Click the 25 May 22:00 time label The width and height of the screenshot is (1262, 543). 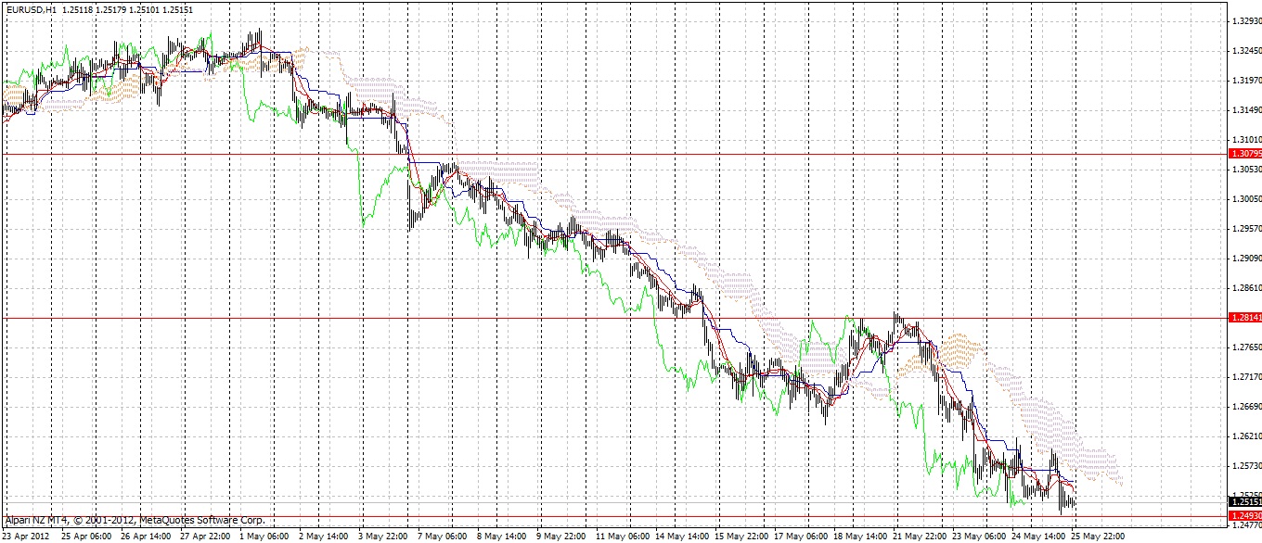(x=1099, y=536)
